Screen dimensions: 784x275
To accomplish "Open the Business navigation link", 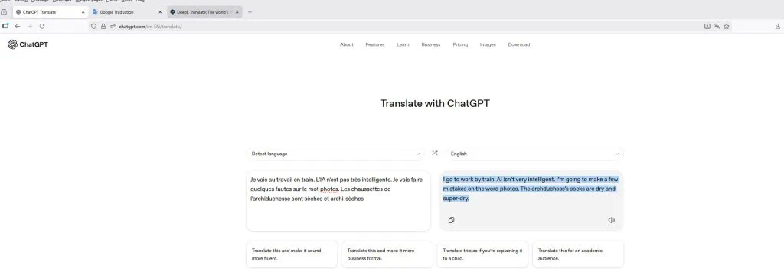I will [431, 44].
